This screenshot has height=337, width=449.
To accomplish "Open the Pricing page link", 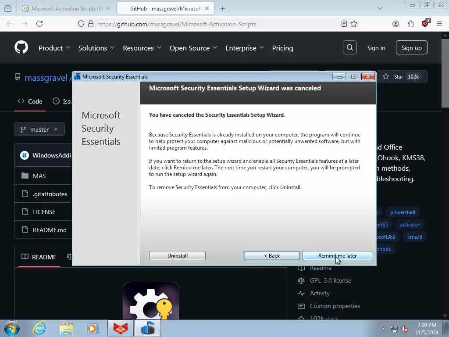I will coord(282,48).
